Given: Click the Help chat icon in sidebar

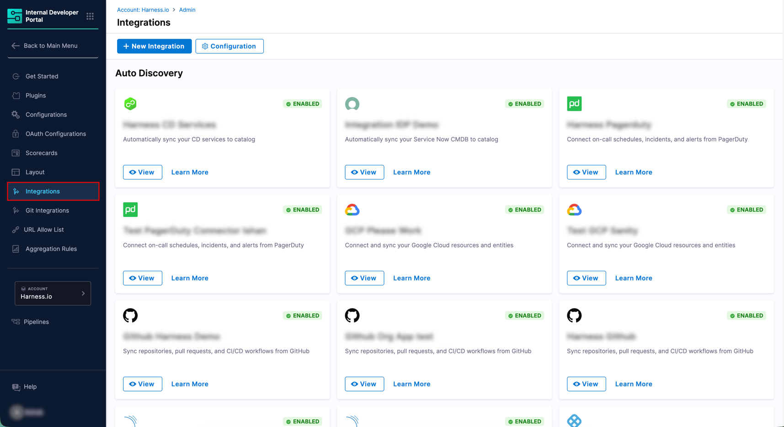Looking at the screenshot, I should pos(16,387).
